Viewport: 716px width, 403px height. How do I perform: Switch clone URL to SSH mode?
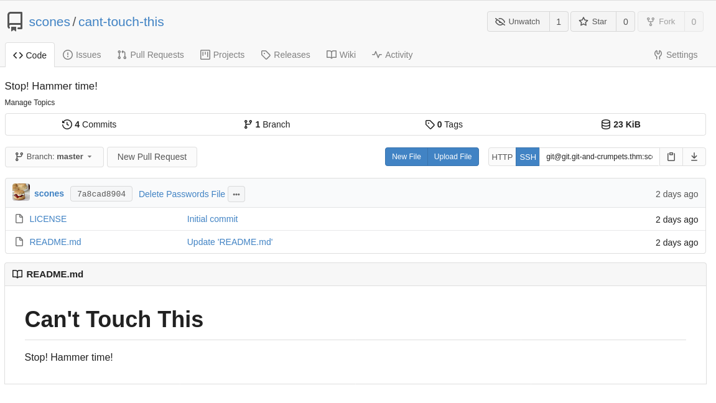coord(527,157)
